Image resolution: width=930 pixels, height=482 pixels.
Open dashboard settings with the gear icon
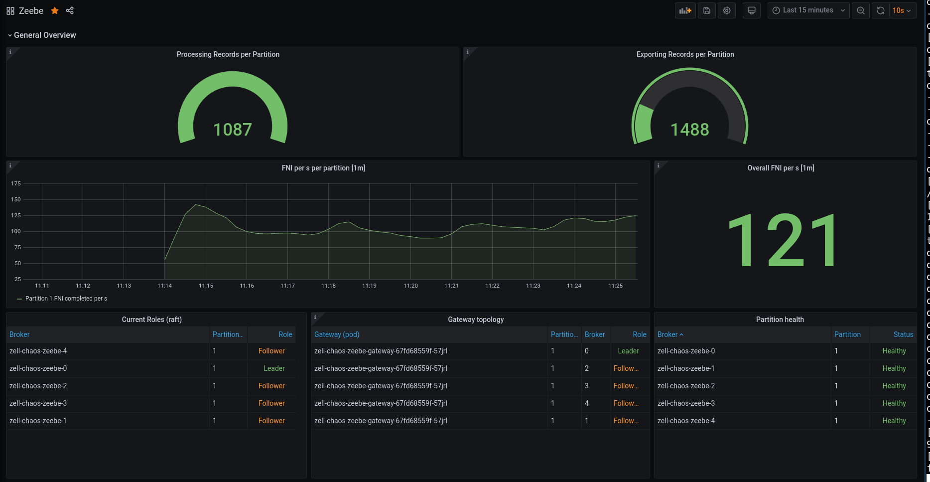click(727, 10)
